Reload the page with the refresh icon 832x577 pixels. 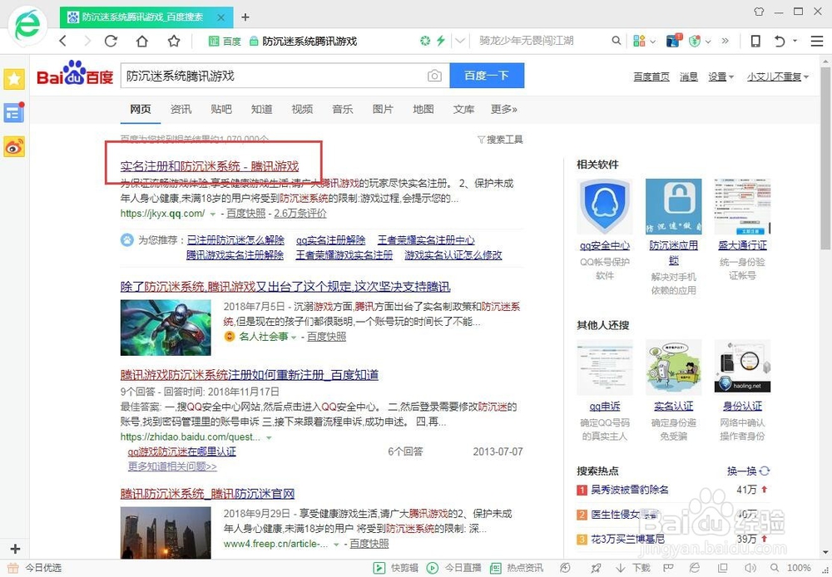(111, 41)
